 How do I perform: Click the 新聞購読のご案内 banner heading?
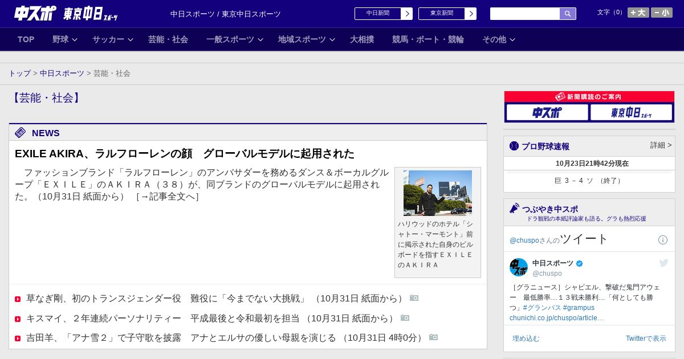589,97
